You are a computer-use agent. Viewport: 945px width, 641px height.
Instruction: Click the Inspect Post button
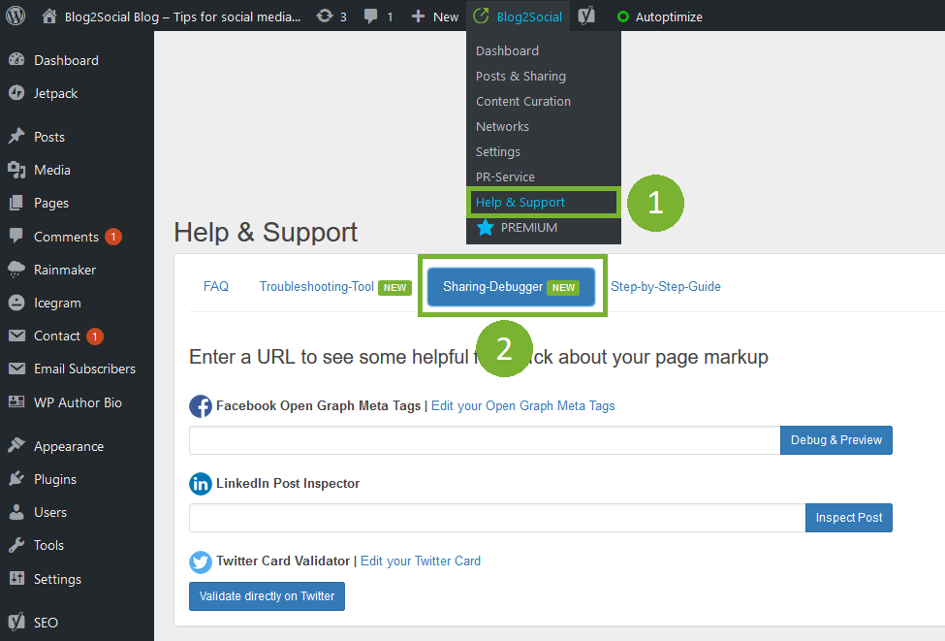point(849,518)
